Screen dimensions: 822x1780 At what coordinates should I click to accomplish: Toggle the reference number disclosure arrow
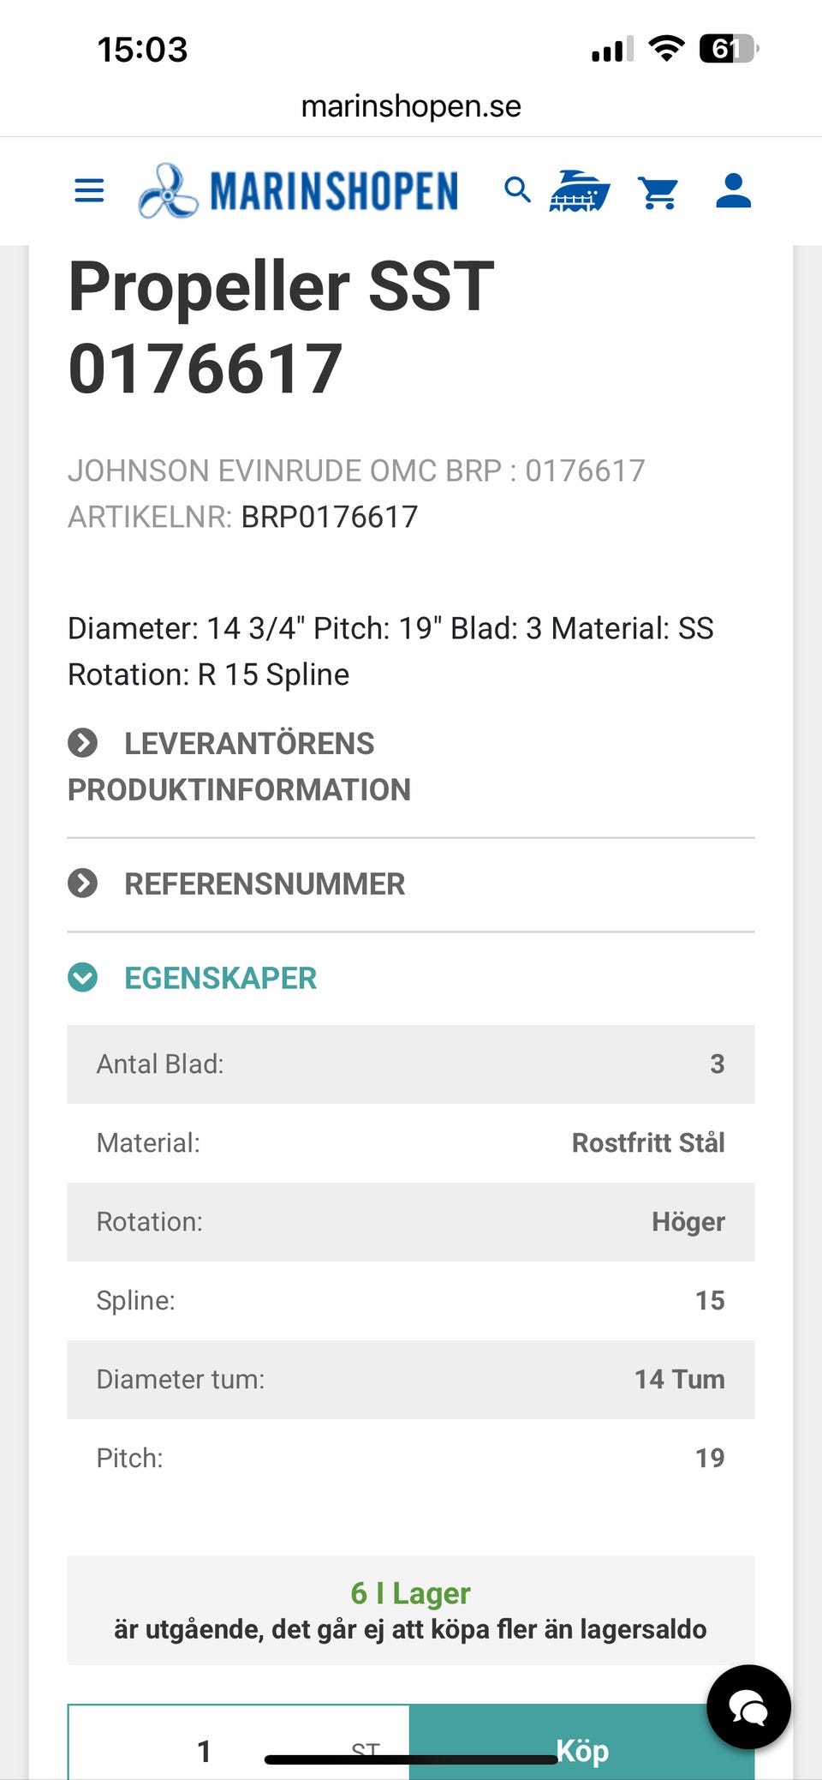83,884
